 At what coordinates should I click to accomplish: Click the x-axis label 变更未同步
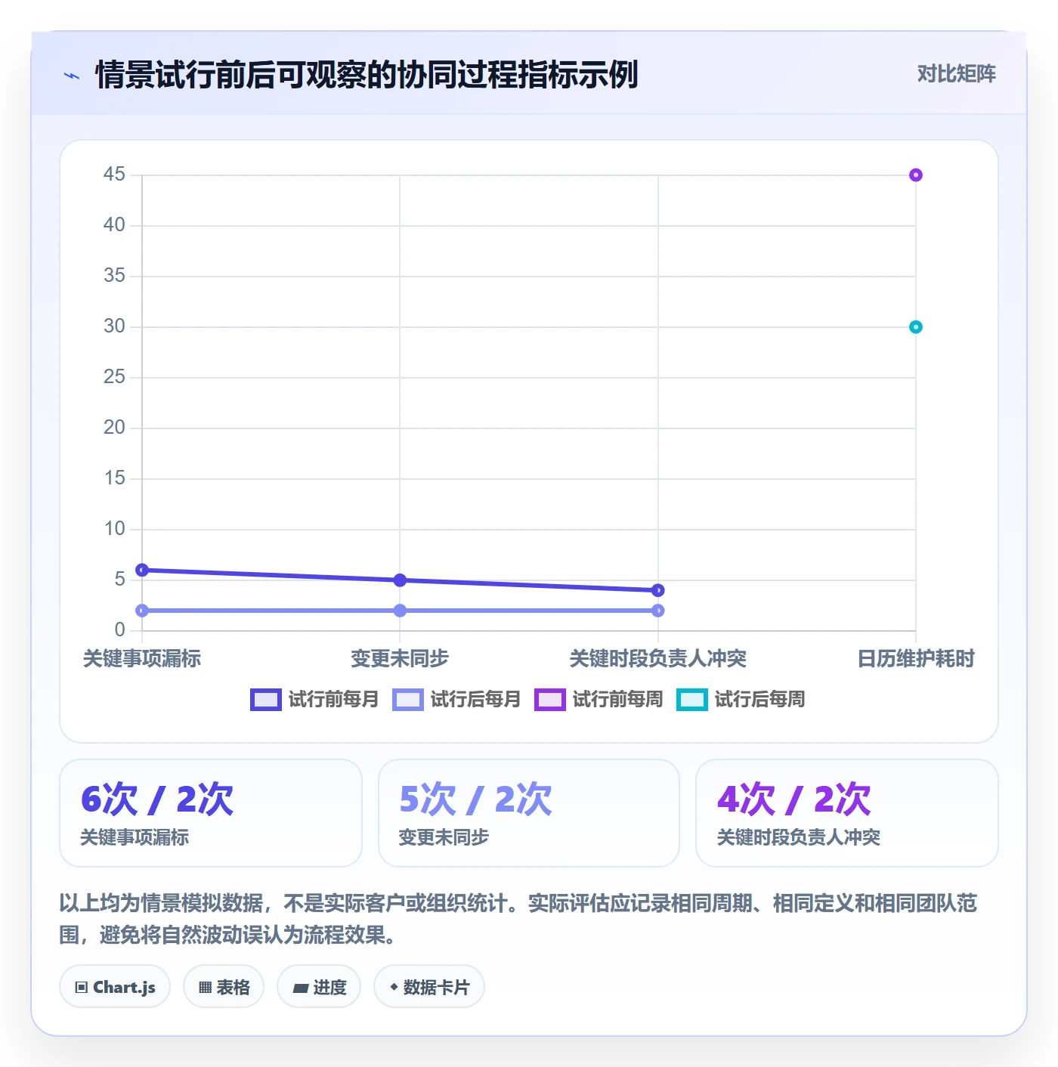[x=400, y=659]
